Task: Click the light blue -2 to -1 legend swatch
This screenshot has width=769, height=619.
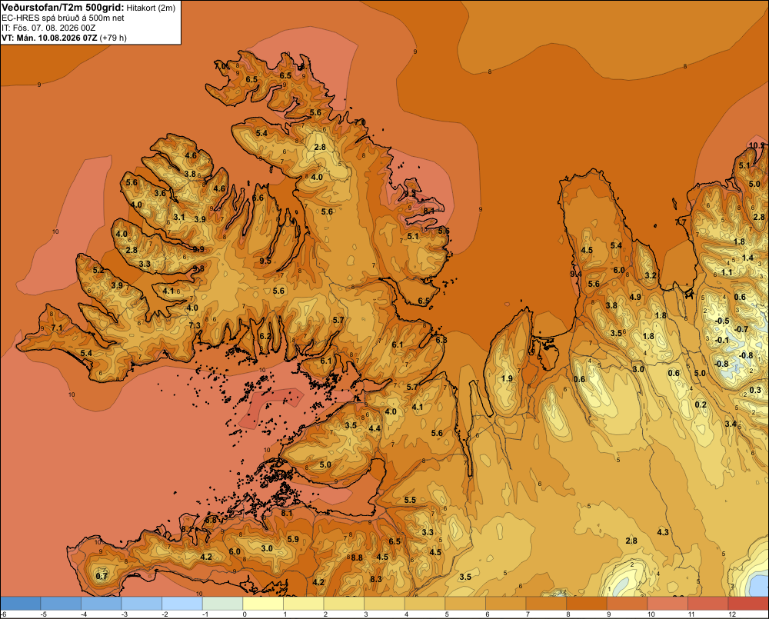Action: point(182,604)
